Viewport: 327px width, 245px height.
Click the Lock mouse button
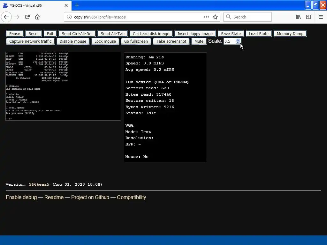click(105, 41)
